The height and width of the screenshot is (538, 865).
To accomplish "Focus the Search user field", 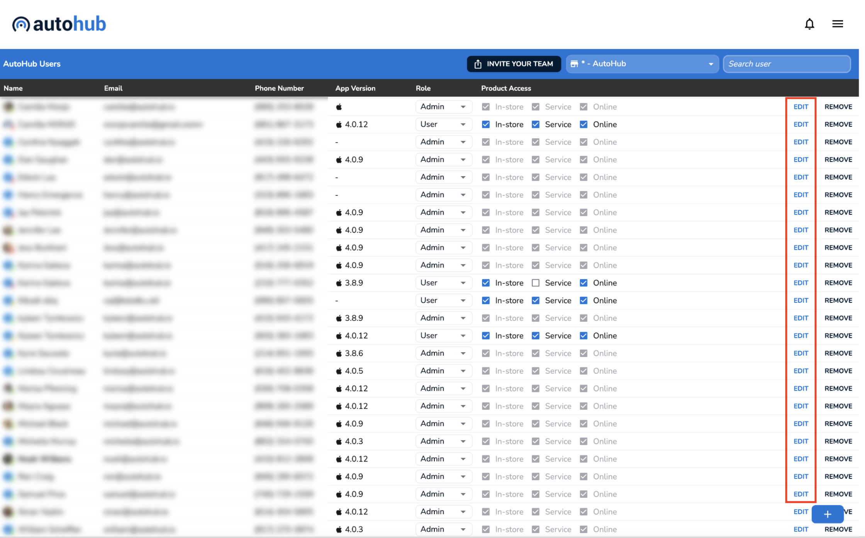I will pyautogui.click(x=786, y=64).
